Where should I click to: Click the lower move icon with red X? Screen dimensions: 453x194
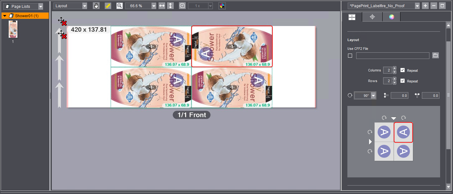click(x=62, y=34)
